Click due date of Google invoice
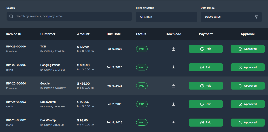 [x=115, y=86]
